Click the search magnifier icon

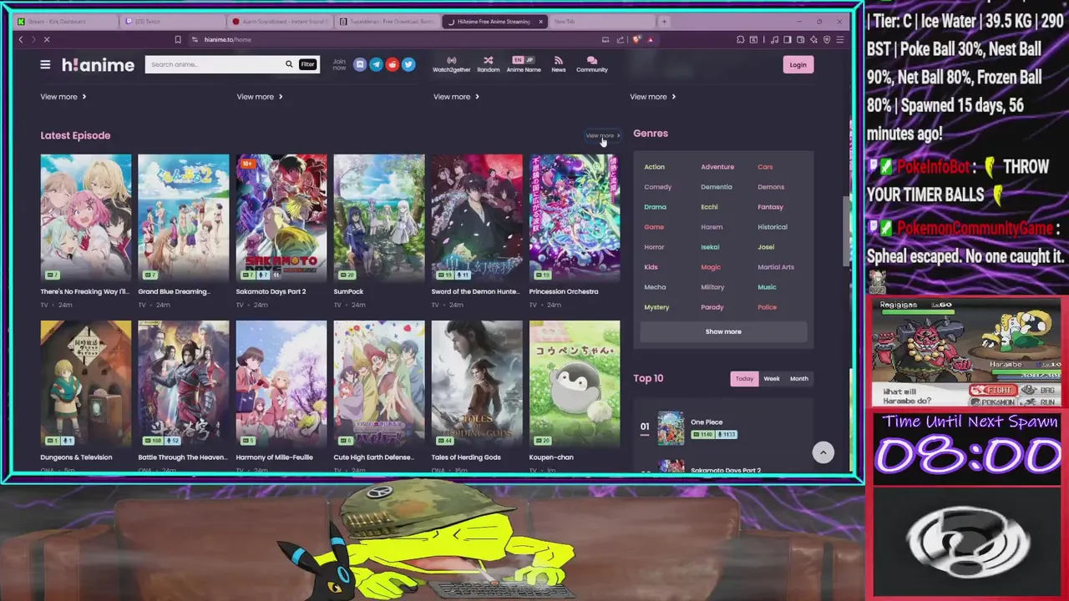(x=289, y=64)
